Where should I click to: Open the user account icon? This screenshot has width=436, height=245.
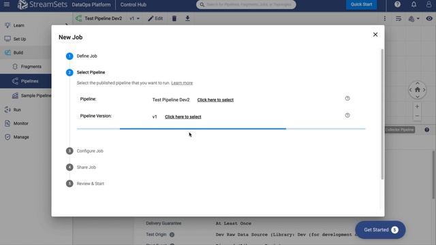[x=429, y=5]
